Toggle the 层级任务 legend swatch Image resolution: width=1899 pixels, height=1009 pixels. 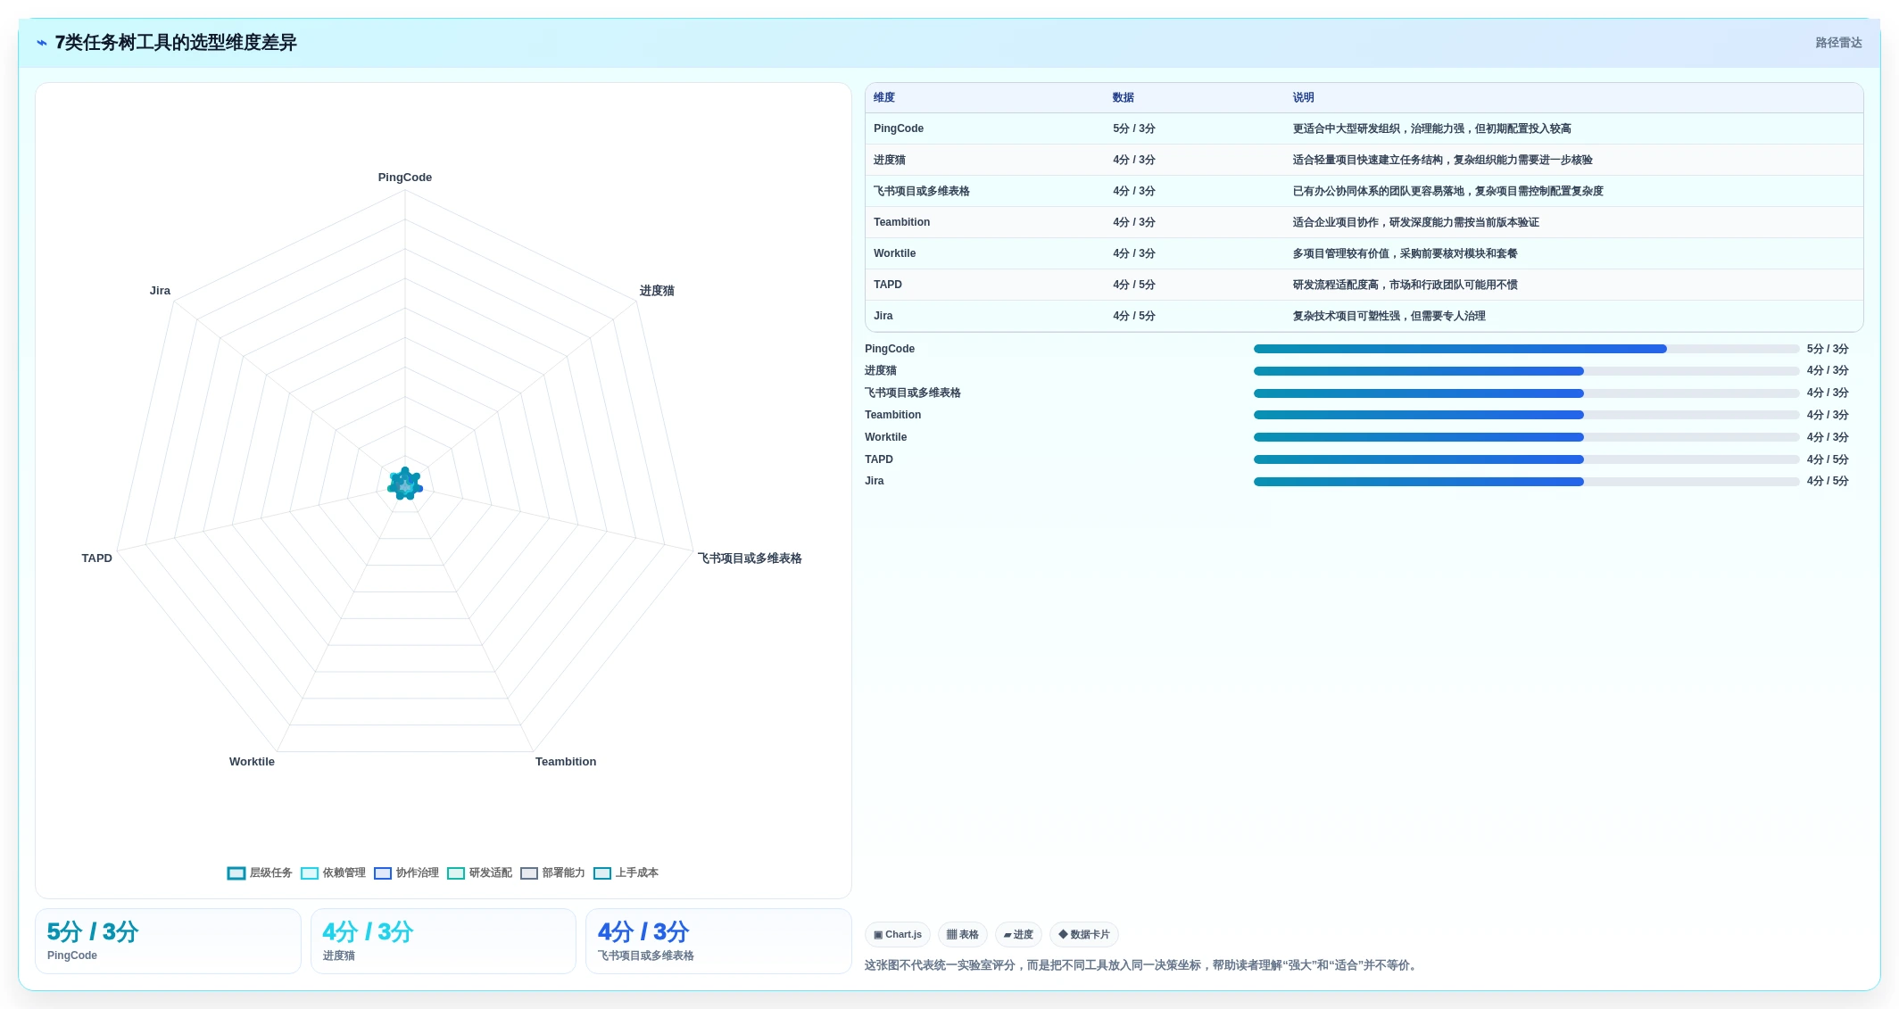pyautogui.click(x=236, y=873)
